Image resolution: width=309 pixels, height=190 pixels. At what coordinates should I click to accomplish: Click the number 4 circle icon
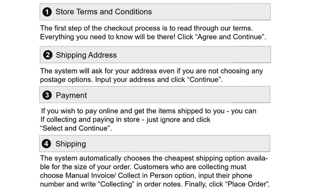point(46,144)
